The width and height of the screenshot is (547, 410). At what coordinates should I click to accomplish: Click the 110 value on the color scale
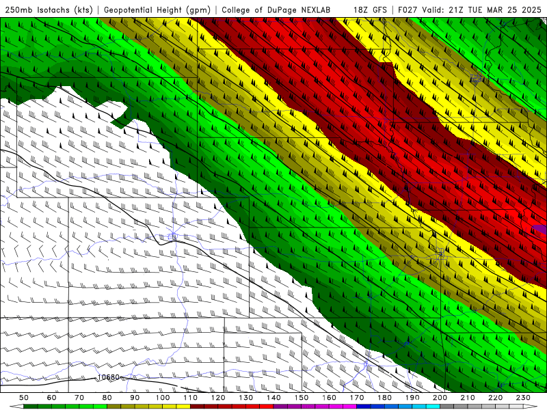191,398
